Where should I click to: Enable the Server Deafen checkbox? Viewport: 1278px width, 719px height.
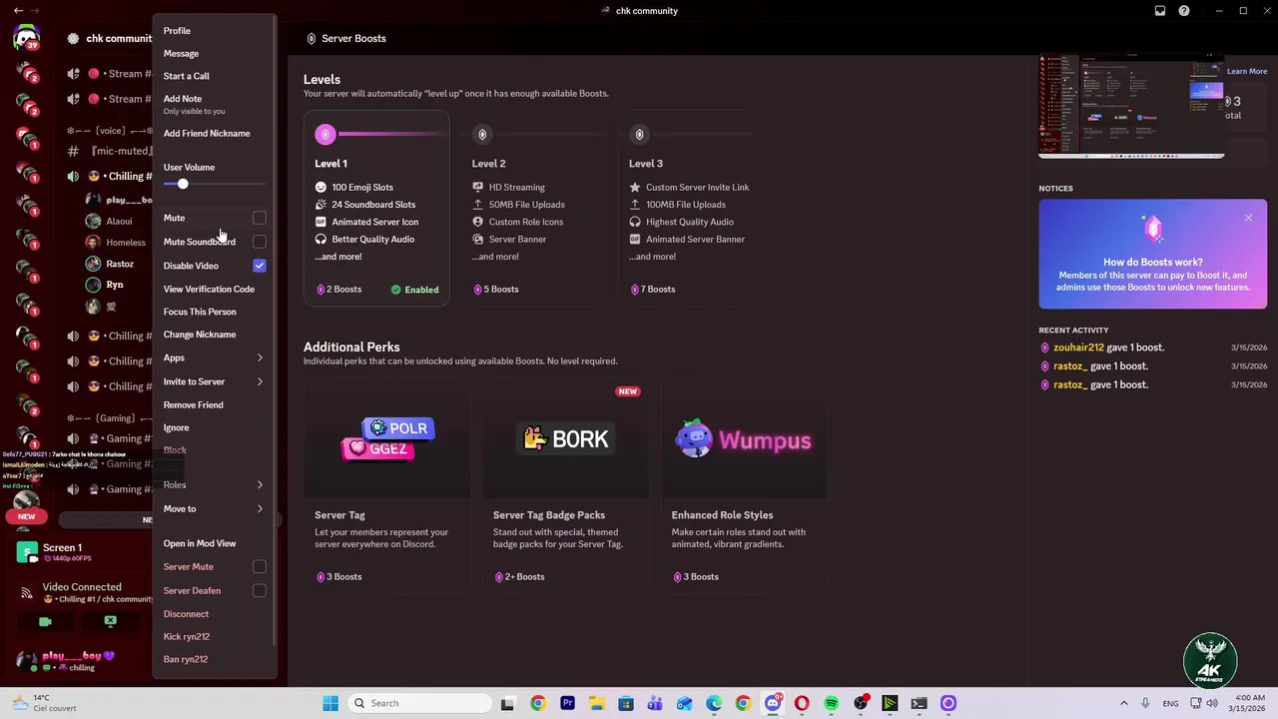coord(260,590)
